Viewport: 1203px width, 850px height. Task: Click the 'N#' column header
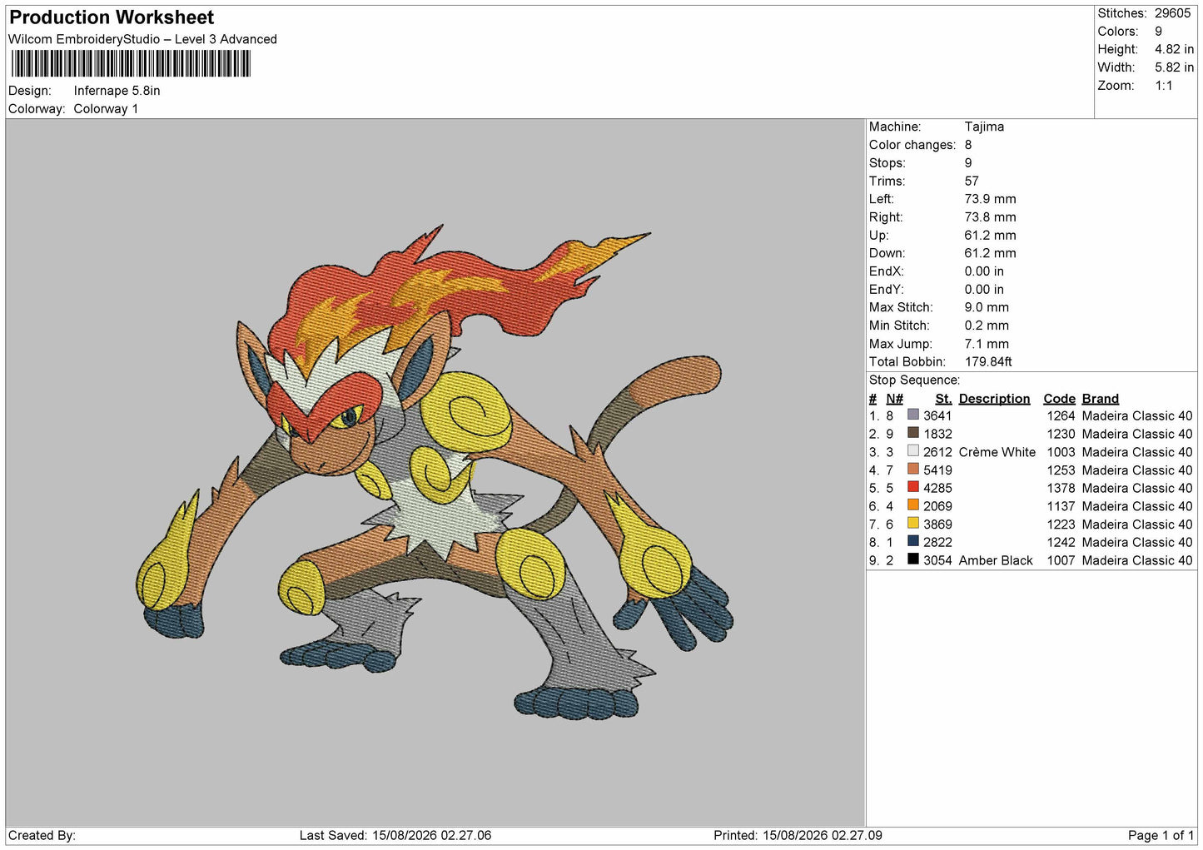click(894, 399)
